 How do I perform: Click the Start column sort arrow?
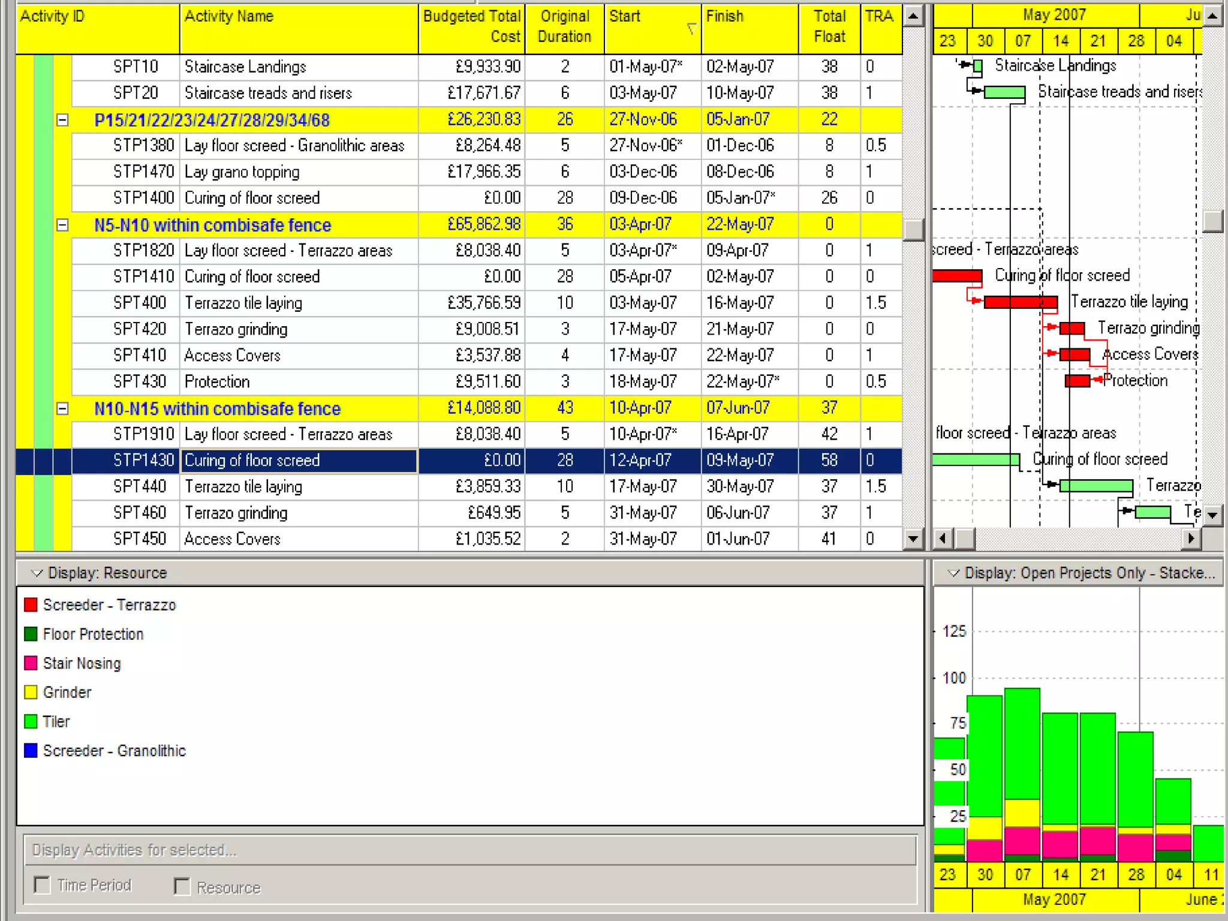tap(691, 28)
